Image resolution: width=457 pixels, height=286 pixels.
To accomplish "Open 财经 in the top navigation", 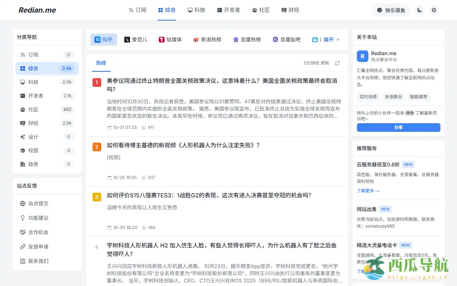I will (x=290, y=10).
